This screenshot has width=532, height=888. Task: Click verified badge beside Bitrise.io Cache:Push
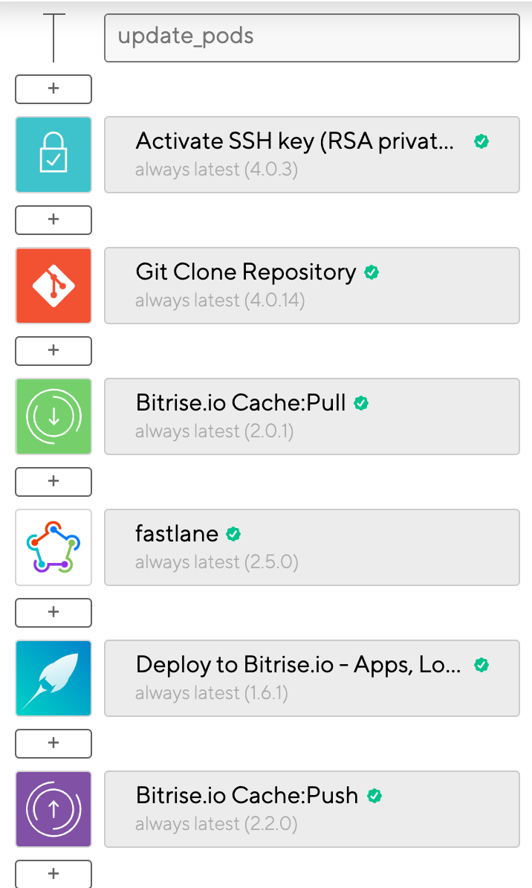pos(374,796)
